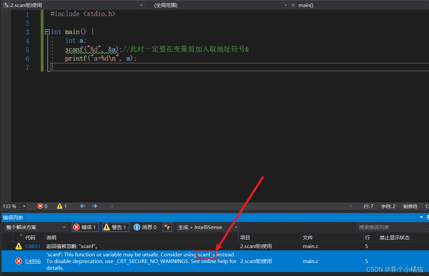Toggle the 警告 1 filter button
This screenshot has width=429, height=276.
[116, 227]
